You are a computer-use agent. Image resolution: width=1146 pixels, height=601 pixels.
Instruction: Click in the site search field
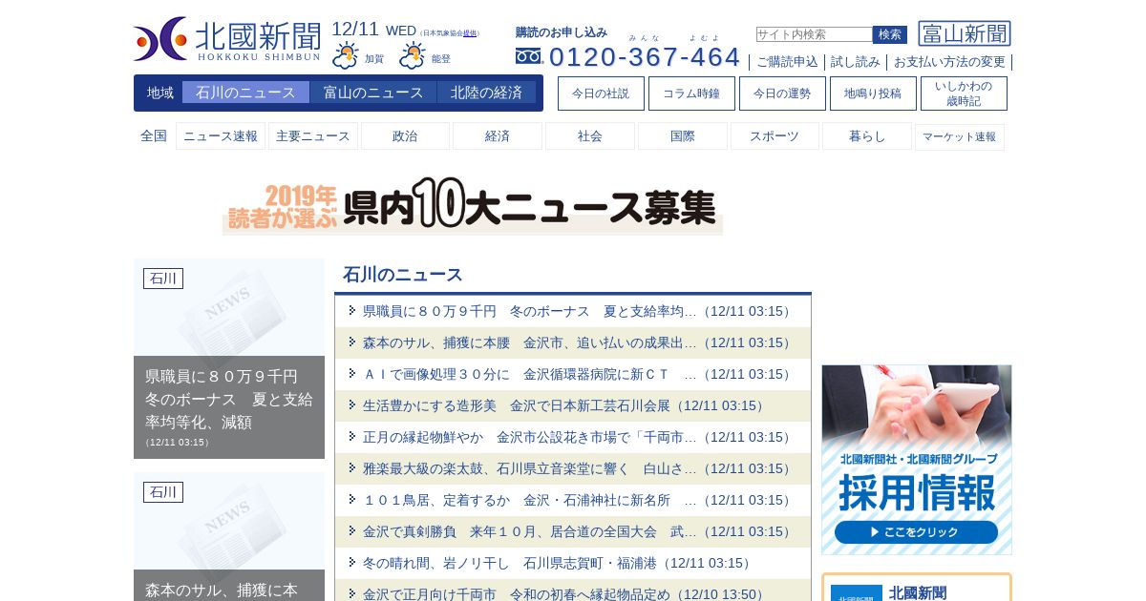click(814, 34)
